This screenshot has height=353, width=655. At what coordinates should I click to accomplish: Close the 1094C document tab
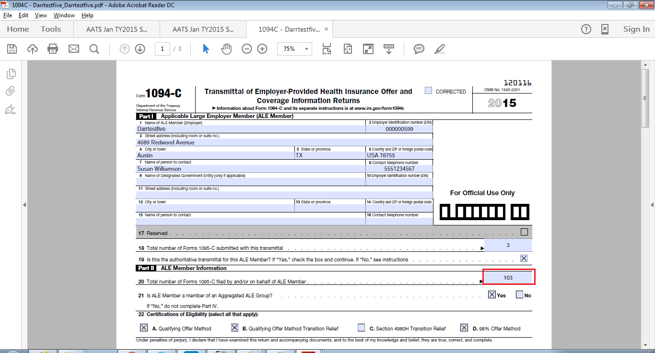[327, 29]
